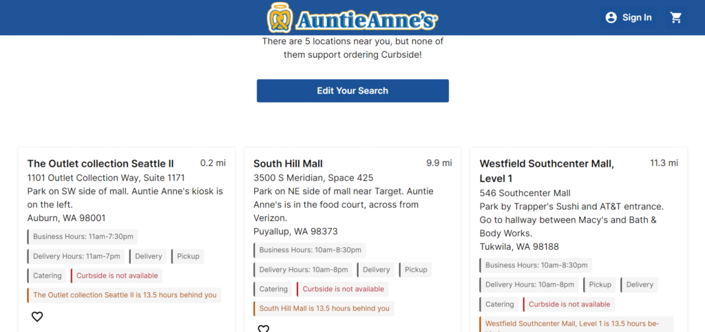
Task: Click Auburn, WA 98001 text
Action: point(67,218)
